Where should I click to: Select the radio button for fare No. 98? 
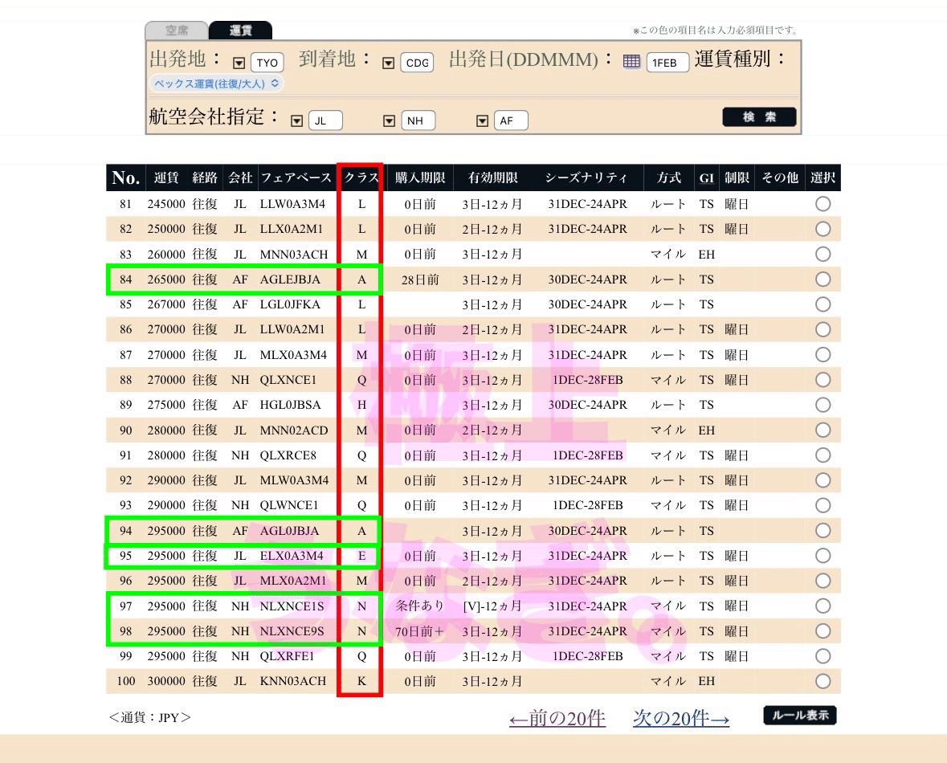(x=823, y=630)
